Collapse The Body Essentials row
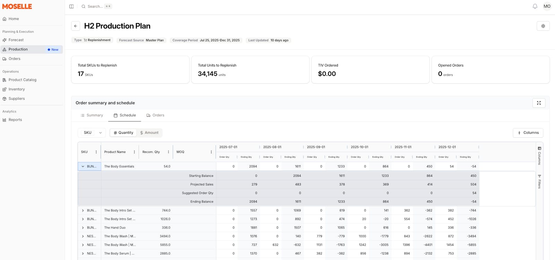Screen dimensions: 555x260 click(x=83, y=166)
